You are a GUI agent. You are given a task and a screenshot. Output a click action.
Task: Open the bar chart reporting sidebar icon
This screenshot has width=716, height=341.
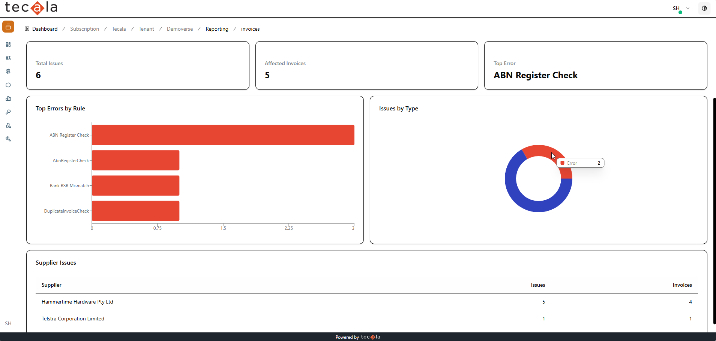point(8,98)
